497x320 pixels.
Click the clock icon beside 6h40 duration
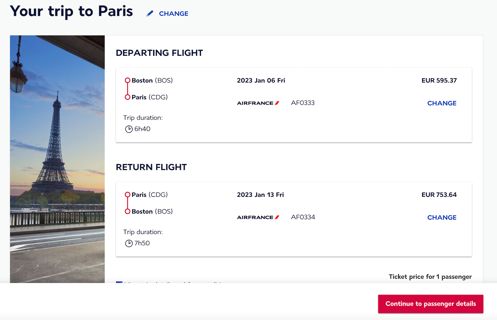(128, 129)
